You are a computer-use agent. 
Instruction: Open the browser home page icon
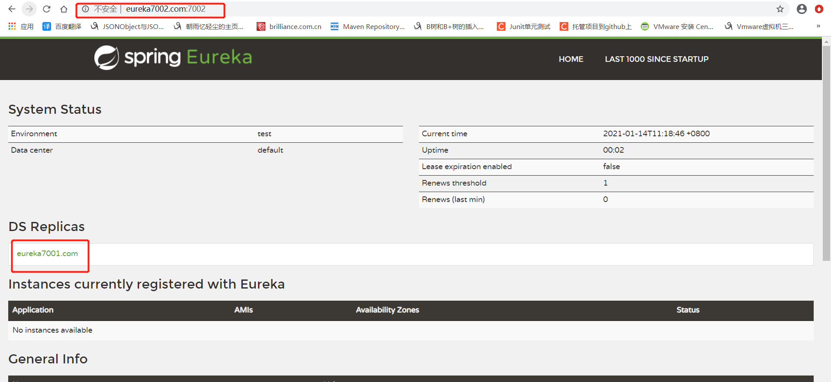pyautogui.click(x=64, y=9)
